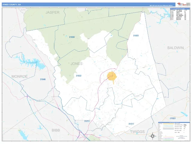Click the orange city area of Gray
Viewport: 192px width, 144px height.
[x=112, y=77]
